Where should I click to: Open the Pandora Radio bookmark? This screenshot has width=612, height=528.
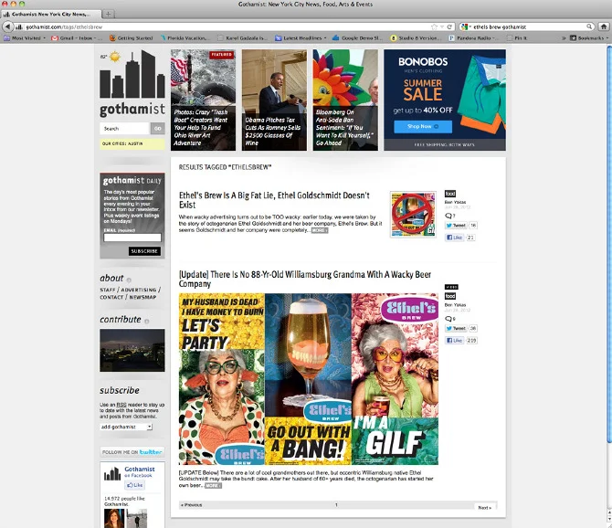(x=473, y=37)
